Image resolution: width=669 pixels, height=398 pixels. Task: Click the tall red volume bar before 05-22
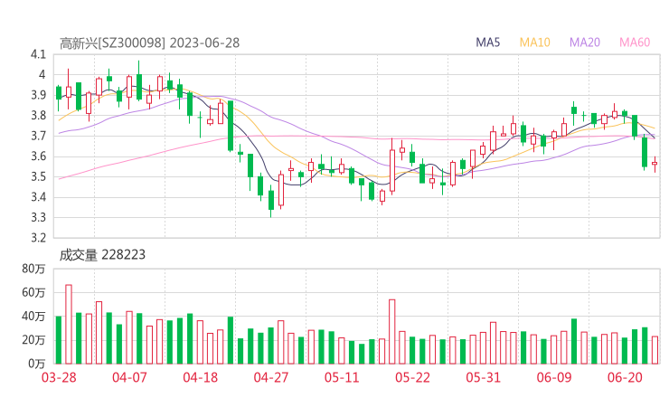click(392, 331)
